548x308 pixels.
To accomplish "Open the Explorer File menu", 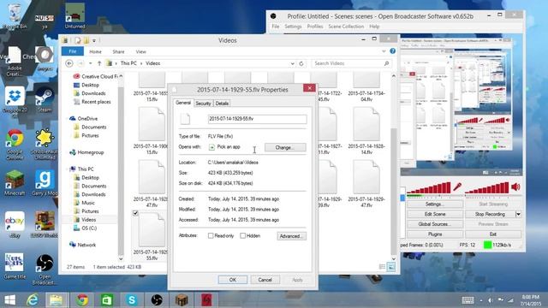I will pos(72,51).
